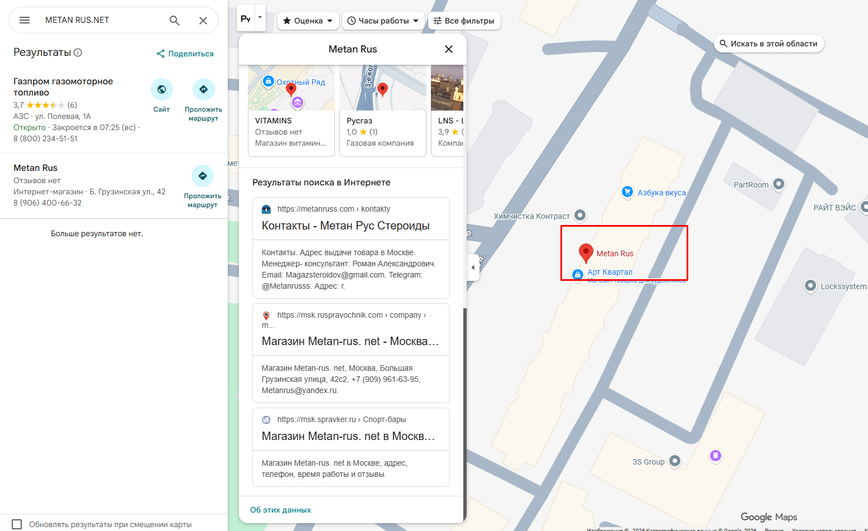
Task: Click Химчистка Контракт map marker
Action: click(x=580, y=215)
